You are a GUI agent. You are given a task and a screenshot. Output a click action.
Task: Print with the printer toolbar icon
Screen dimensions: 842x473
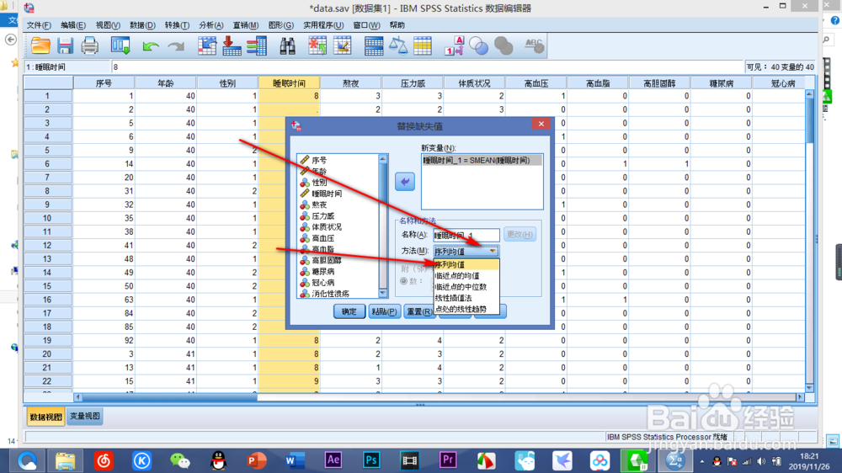[x=90, y=46]
